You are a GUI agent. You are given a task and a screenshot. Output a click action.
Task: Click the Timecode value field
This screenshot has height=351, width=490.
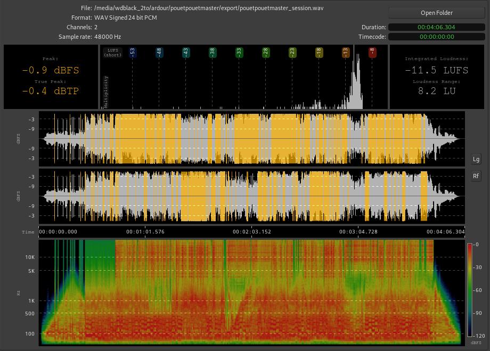click(436, 37)
